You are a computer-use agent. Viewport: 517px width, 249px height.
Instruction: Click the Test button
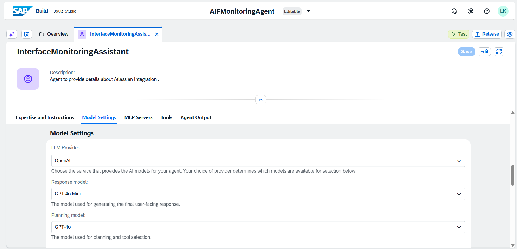click(459, 34)
